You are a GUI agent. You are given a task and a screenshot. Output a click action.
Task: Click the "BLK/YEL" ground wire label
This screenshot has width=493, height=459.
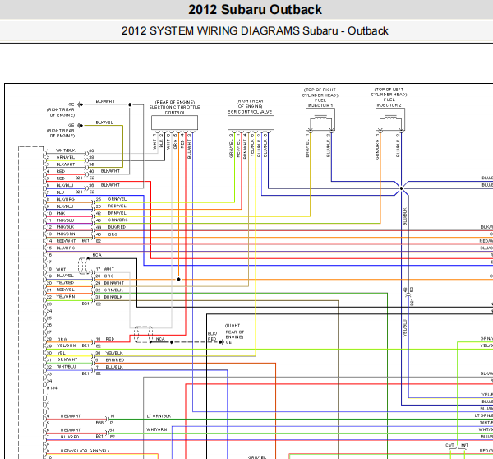pyautogui.click(x=104, y=123)
